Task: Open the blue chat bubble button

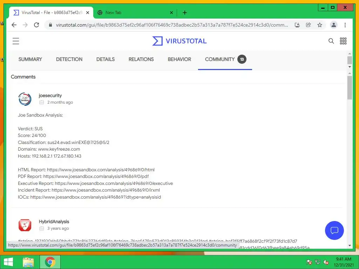Action: tap(334, 230)
